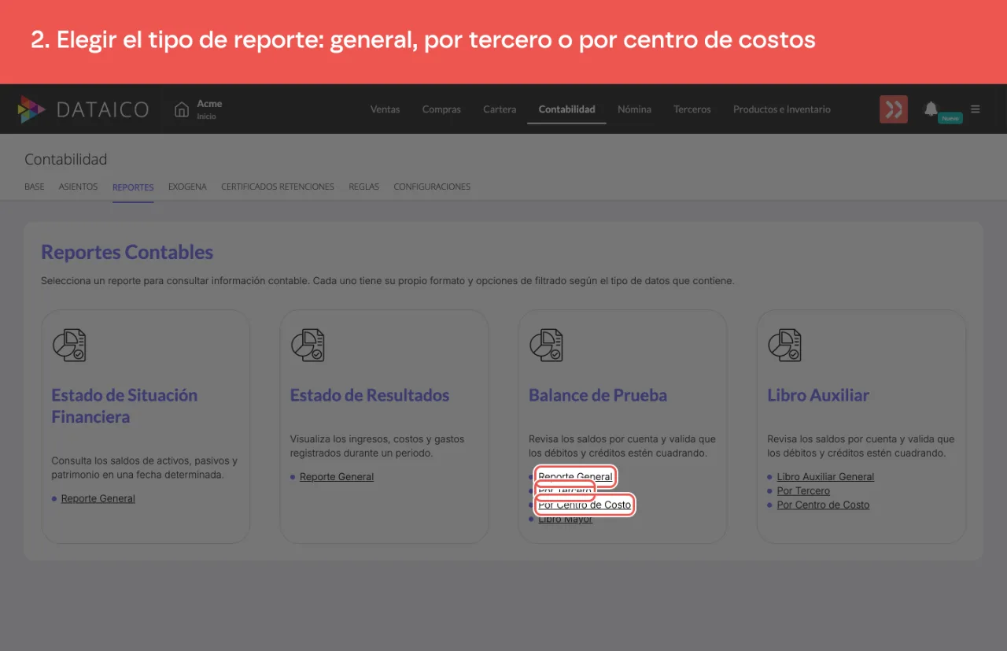The image size is (1007, 651).
Task: Click the Nuevo badge
Action: click(x=950, y=118)
